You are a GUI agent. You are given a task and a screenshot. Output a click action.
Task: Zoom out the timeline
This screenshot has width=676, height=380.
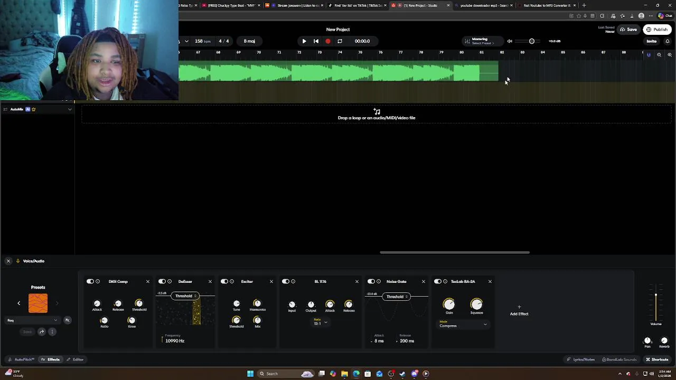pyautogui.click(x=659, y=55)
